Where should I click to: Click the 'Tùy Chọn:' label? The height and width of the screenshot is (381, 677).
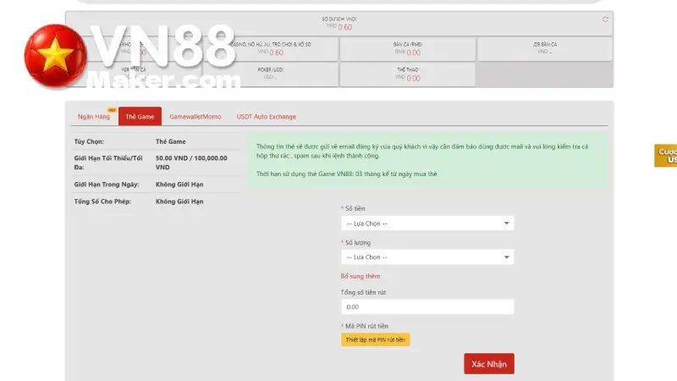[89, 141]
